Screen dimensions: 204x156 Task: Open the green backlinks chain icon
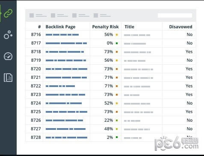point(8,13)
